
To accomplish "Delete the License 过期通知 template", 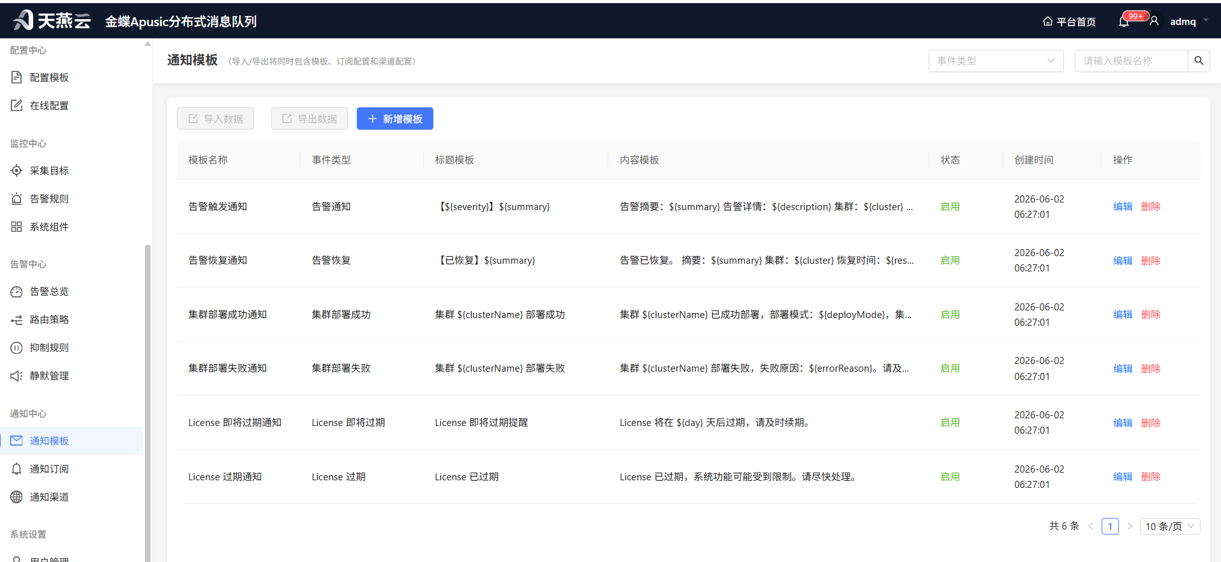I will [1151, 476].
